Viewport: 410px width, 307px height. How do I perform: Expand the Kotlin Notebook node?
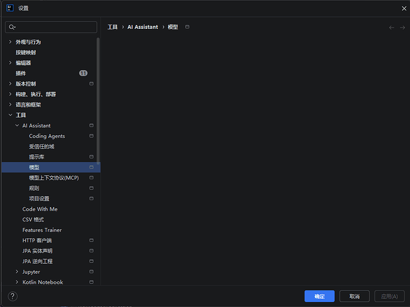(x=17, y=282)
